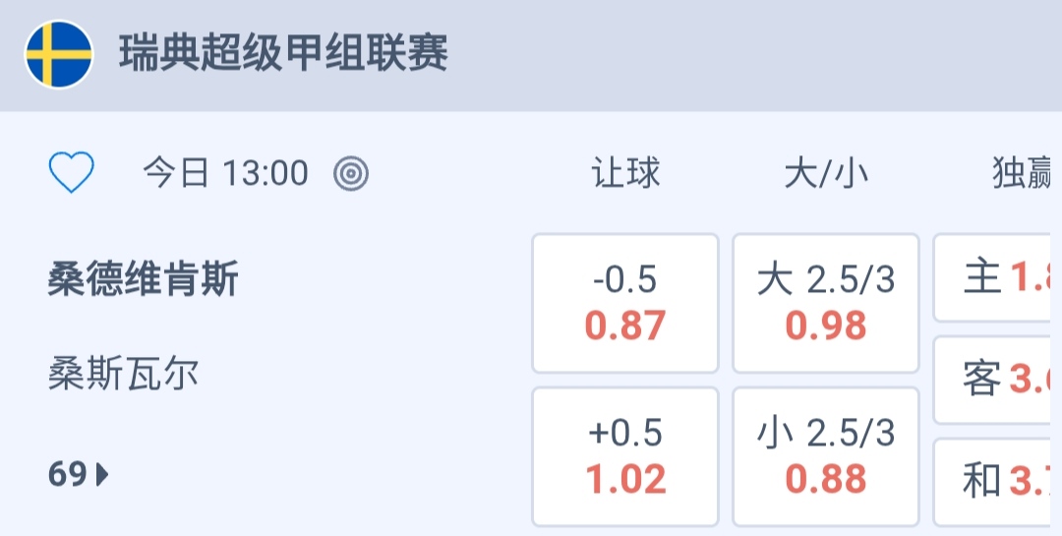Image resolution: width=1062 pixels, height=536 pixels.
Task: Tap the 今日 13:00 match time
Action: [x=226, y=174]
